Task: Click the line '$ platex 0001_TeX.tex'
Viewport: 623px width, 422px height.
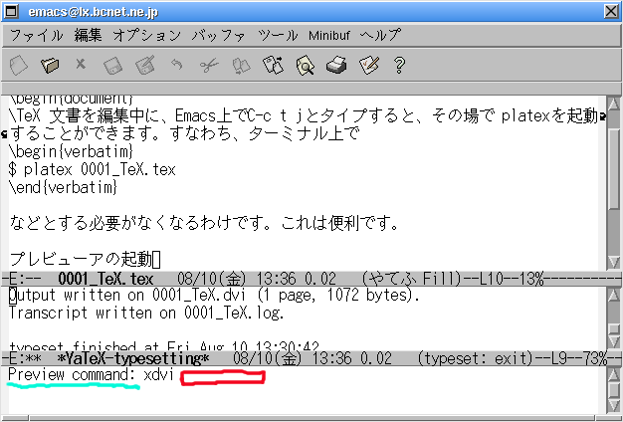Action: [92, 169]
